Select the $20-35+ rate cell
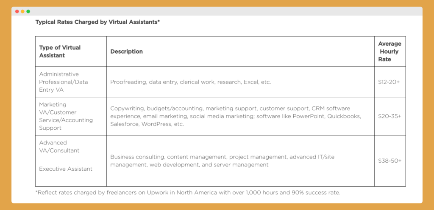The width and height of the screenshot is (434, 210). 389,116
